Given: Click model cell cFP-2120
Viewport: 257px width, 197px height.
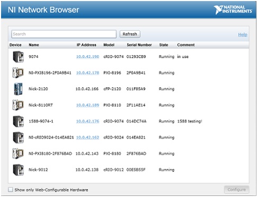Looking at the screenshot, I should [x=112, y=89].
